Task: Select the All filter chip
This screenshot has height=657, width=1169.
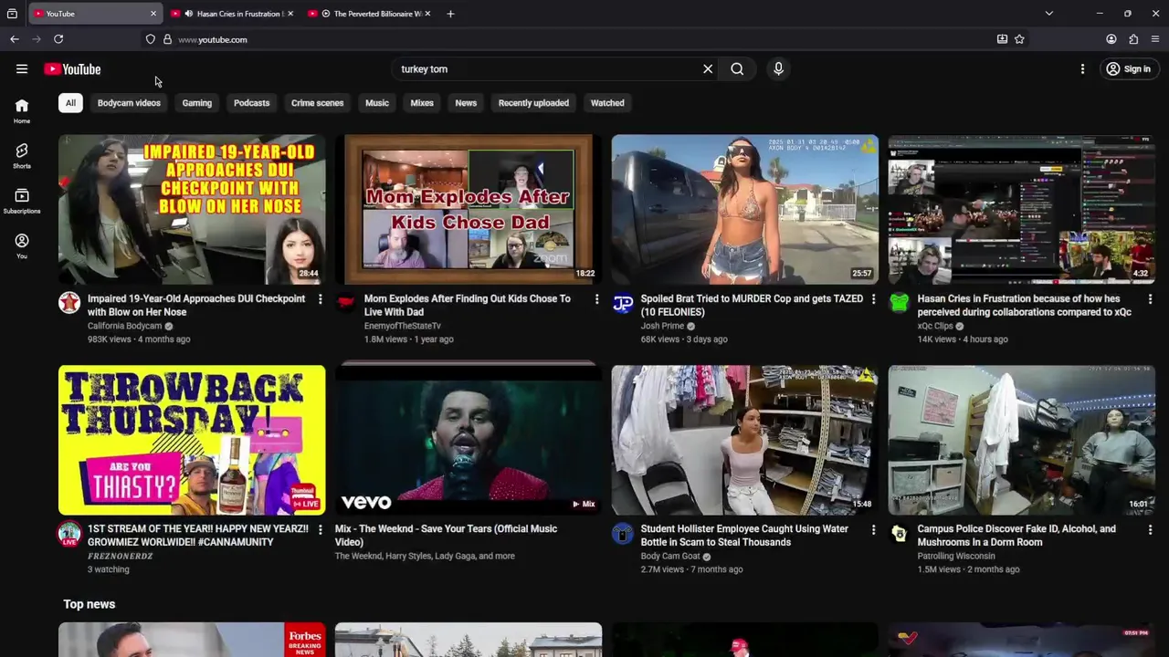Action: [70, 103]
